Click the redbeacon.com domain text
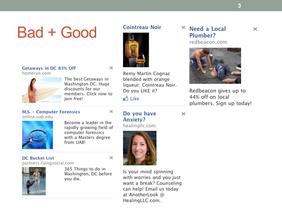Screen dimensions: 282x212 point(208,42)
